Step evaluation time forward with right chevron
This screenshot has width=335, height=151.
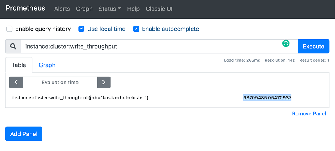coord(104,82)
